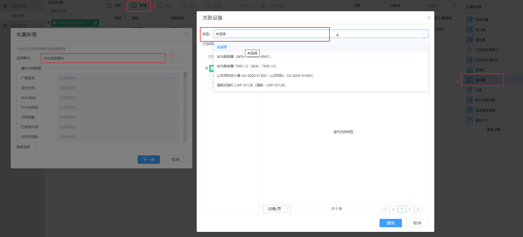Click the 编辑 pencil icon in toolbar
Viewport: 523px width, 237px height.
pyautogui.click(x=159, y=5)
